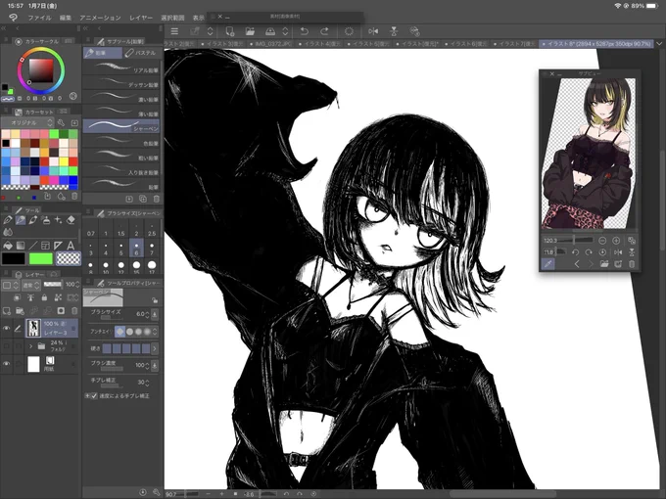666x499 pixels.
Task: Select the Eraser tool in tool palette
Action: click(71, 220)
